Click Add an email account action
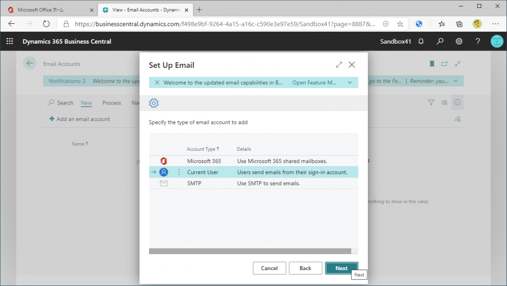The width and height of the screenshot is (507, 286). pos(80,119)
